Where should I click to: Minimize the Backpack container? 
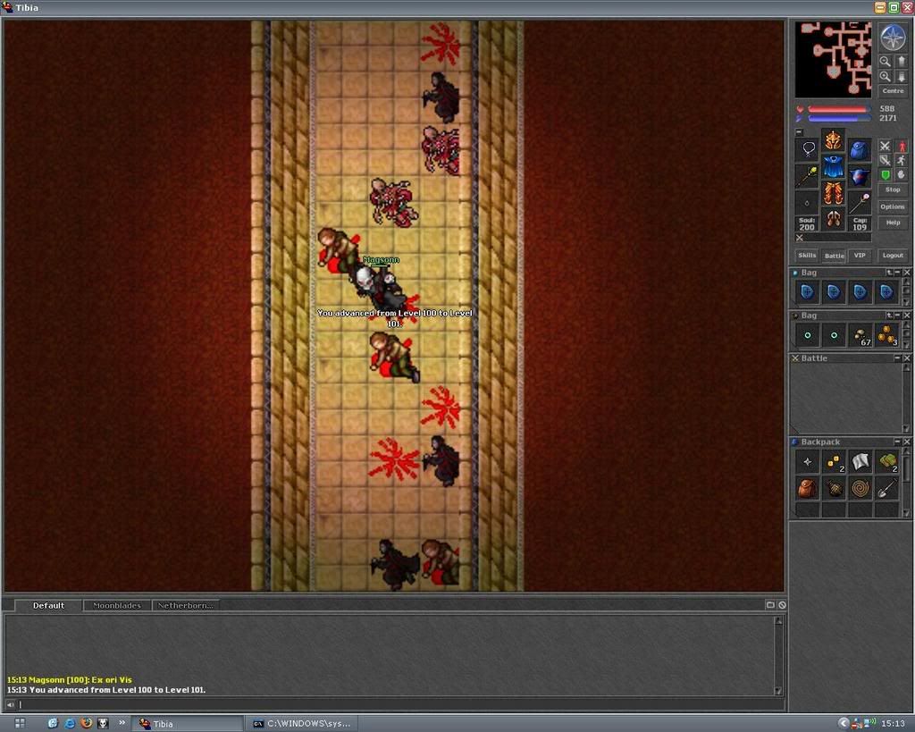(x=897, y=442)
